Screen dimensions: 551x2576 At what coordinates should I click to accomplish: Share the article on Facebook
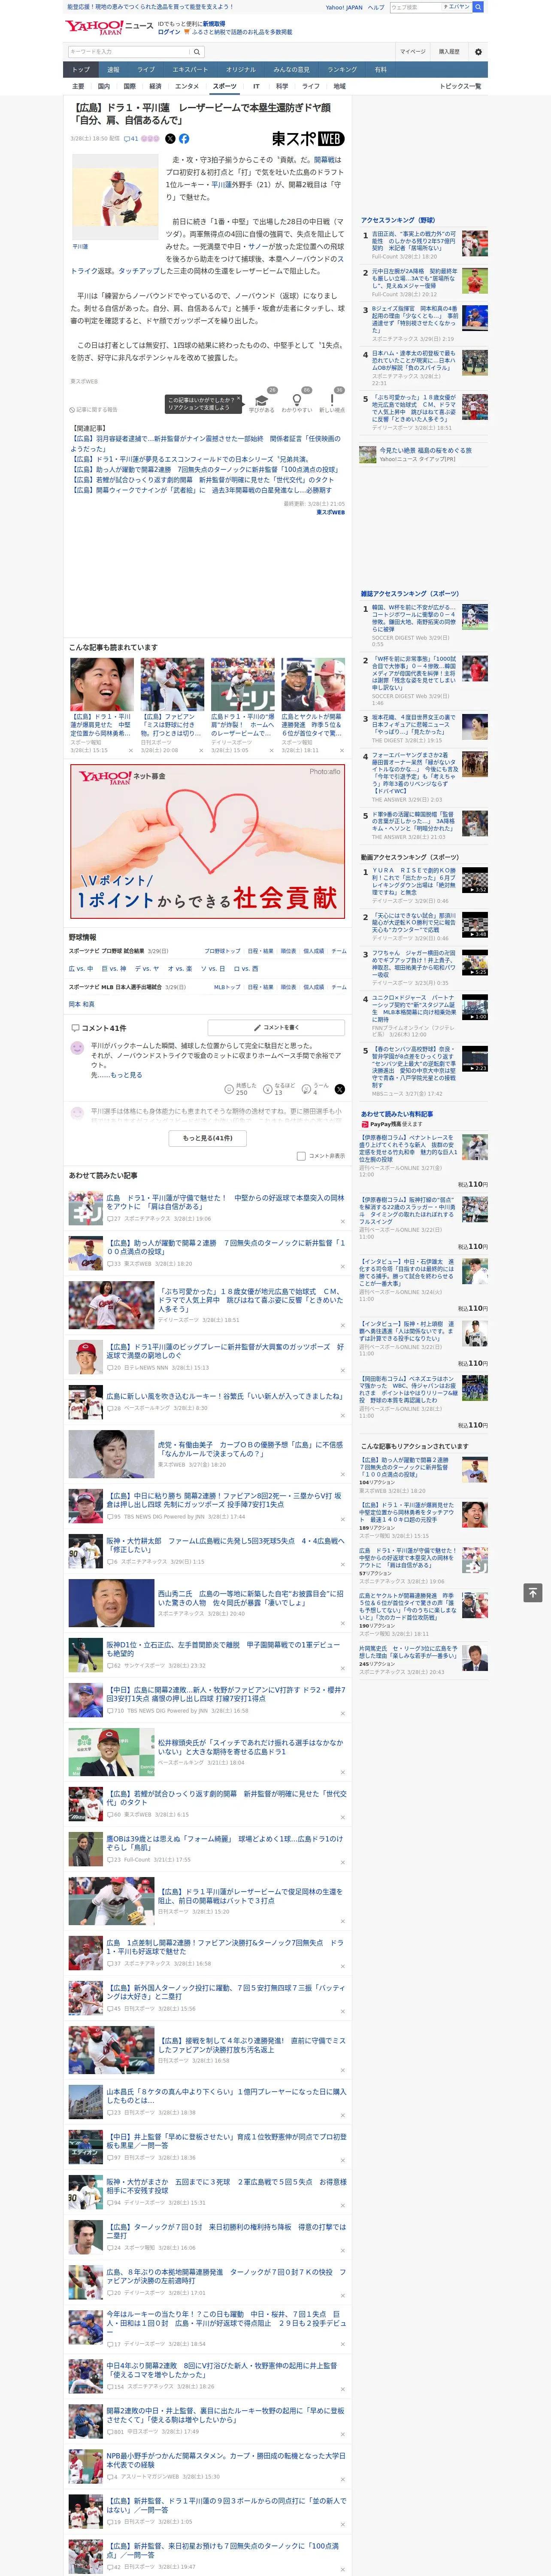(184, 139)
